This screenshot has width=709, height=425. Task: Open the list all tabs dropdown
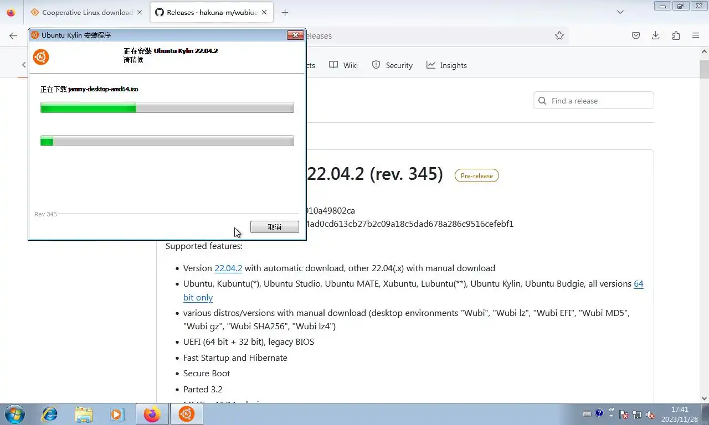620,12
